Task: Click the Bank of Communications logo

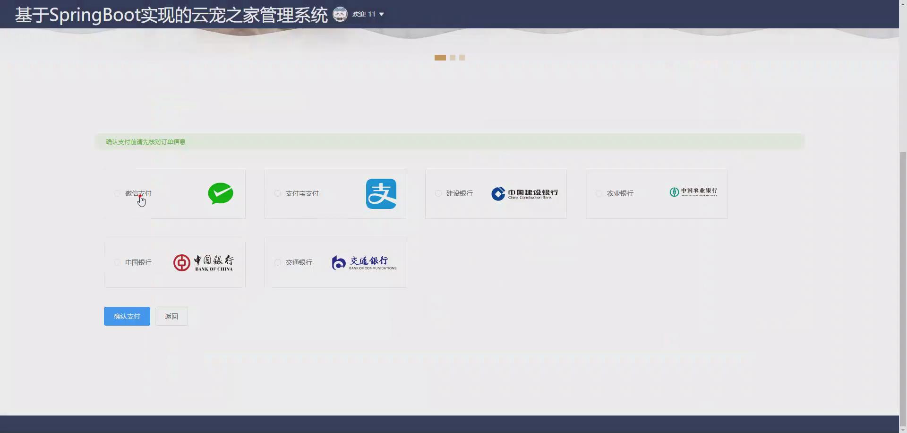Action: (364, 263)
